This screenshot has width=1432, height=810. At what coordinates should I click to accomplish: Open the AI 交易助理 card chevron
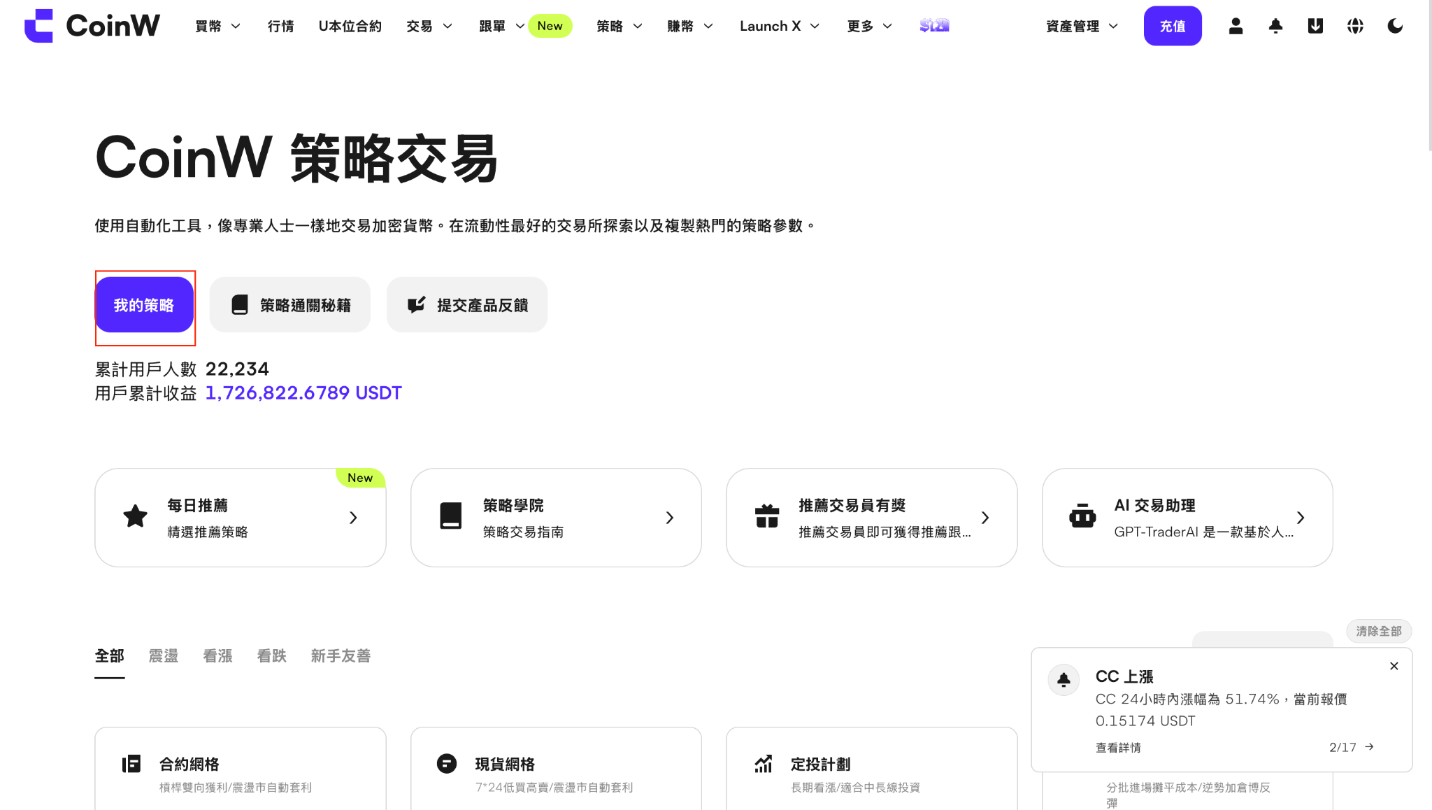[1301, 518]
